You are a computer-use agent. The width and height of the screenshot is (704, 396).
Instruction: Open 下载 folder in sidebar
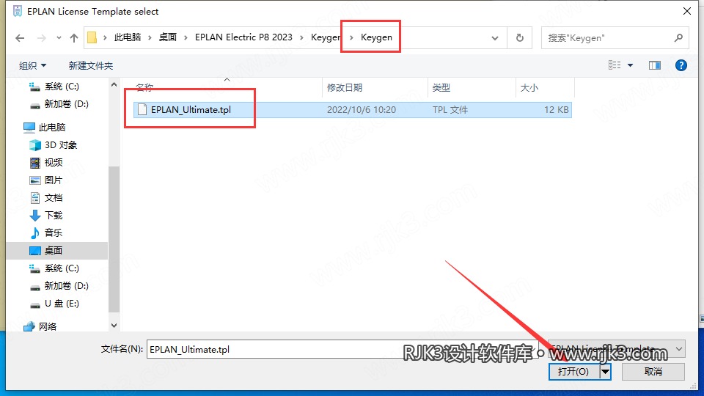click(x=53, y=216)
